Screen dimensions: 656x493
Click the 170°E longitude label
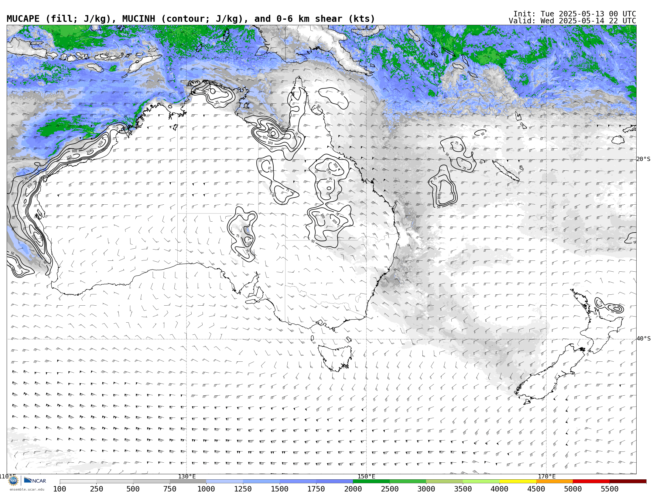547,477
